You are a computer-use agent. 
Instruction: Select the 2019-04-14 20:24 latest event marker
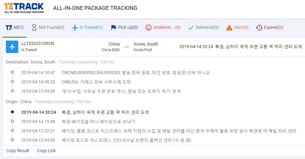click(x=12, y=112)
